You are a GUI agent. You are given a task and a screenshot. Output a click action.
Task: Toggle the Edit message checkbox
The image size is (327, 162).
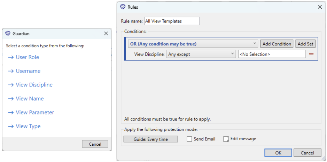(226, 139)
